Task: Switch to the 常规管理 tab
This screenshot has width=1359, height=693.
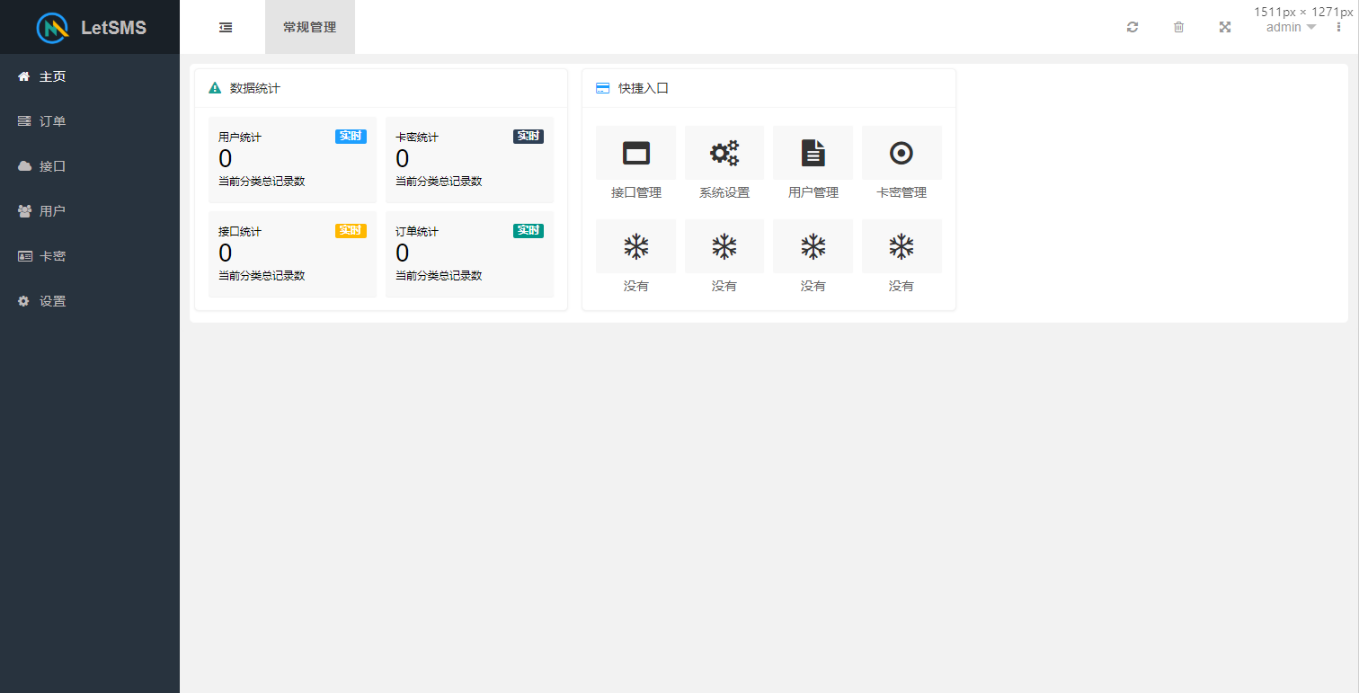Action: tap(309, 27)
